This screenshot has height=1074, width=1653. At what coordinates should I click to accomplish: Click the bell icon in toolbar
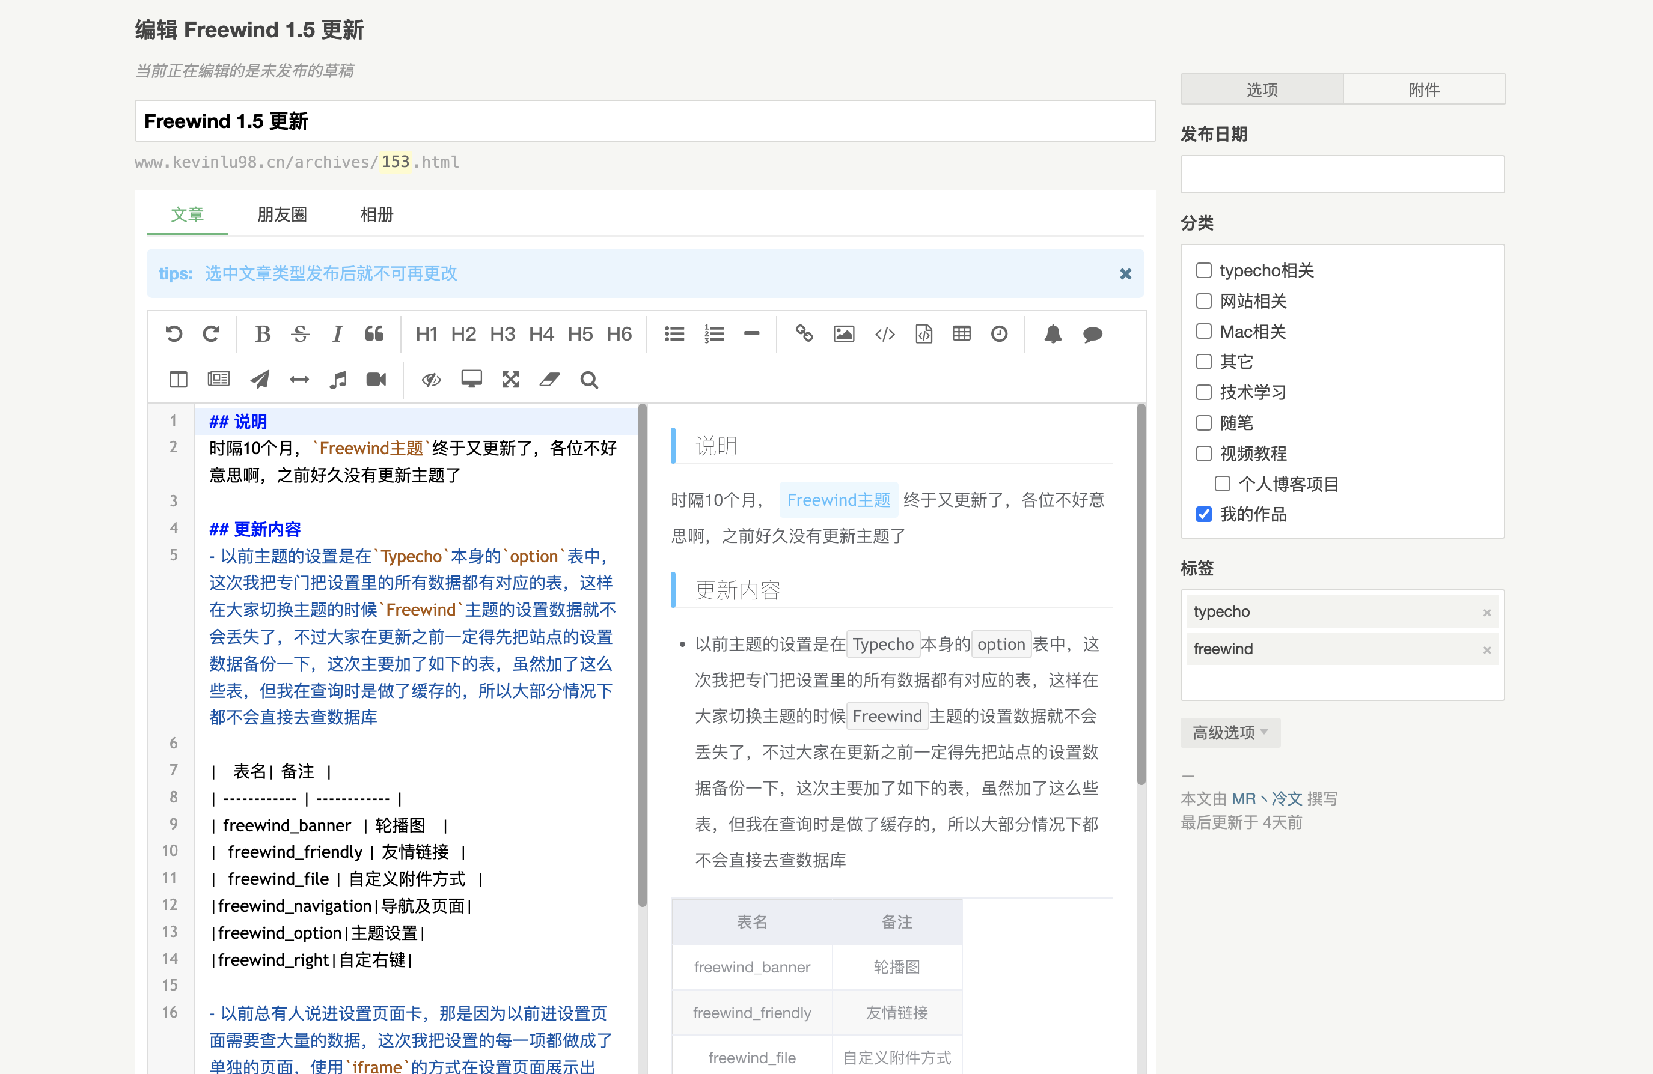click(x=1053, y=334)
